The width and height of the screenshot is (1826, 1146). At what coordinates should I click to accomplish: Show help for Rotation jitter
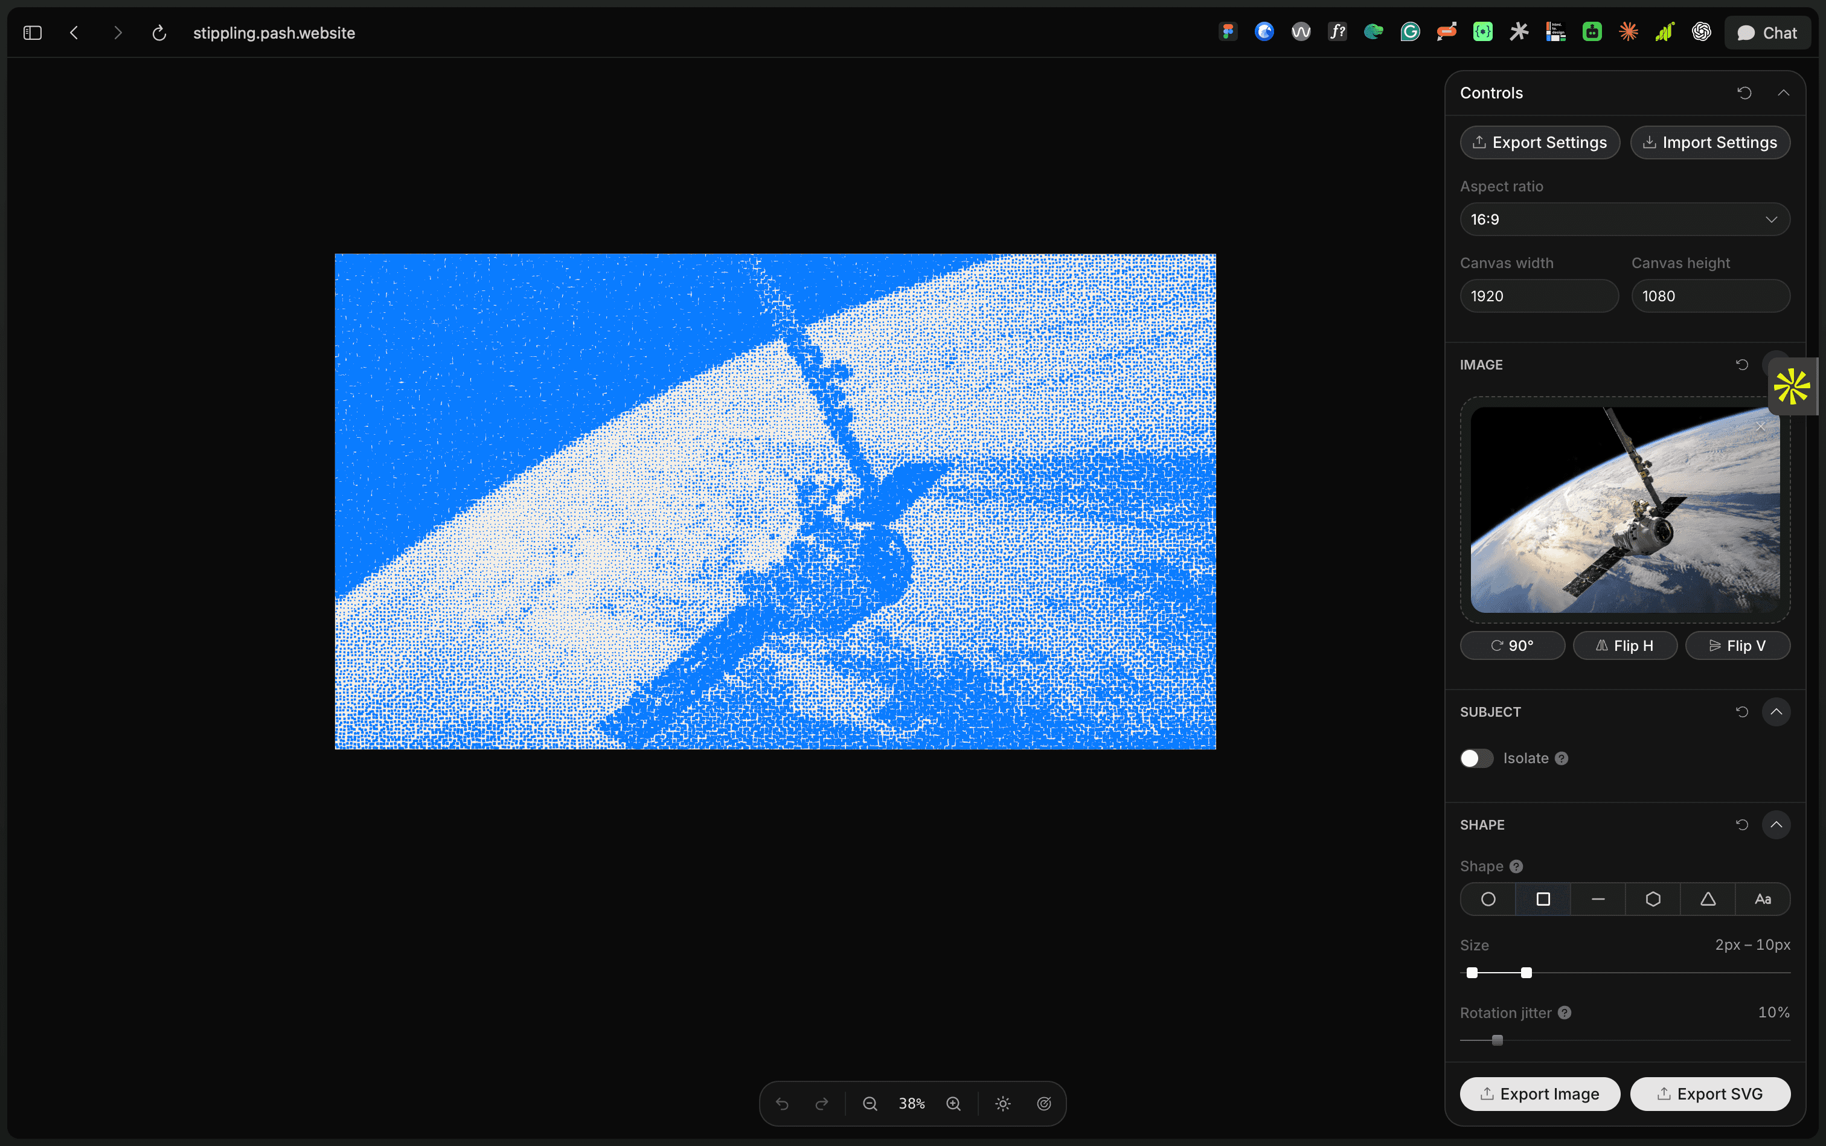tap(1565, 1013)
